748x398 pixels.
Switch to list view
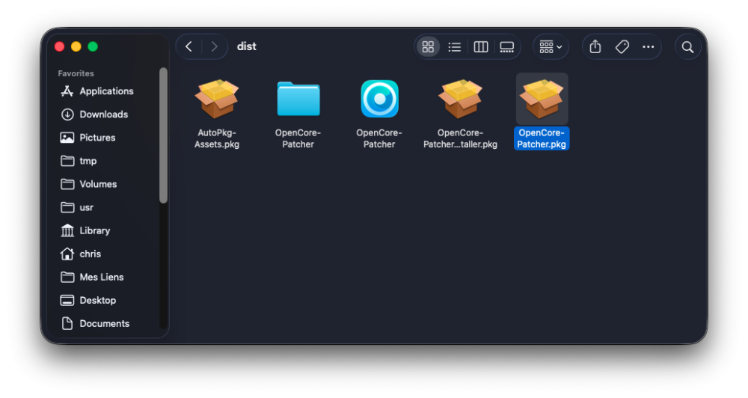(x=454, y=47)
